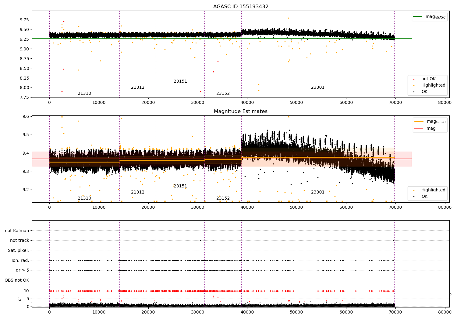The image size is (457, 319).
Task: Click label 23151 in the Magnitude Estimates plot
Action: click(x=180, y=186)
